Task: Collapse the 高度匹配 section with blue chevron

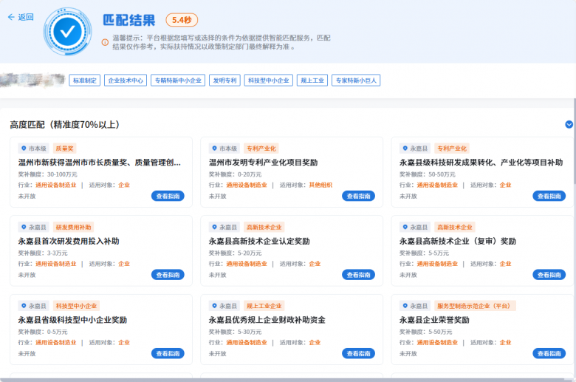Action: pos(569,125)
